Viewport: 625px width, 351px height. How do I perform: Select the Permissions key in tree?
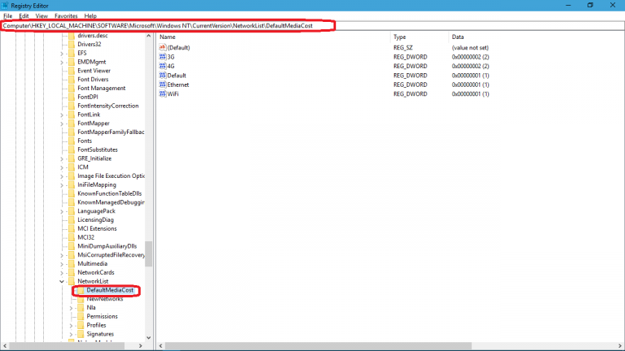(102, 316)
